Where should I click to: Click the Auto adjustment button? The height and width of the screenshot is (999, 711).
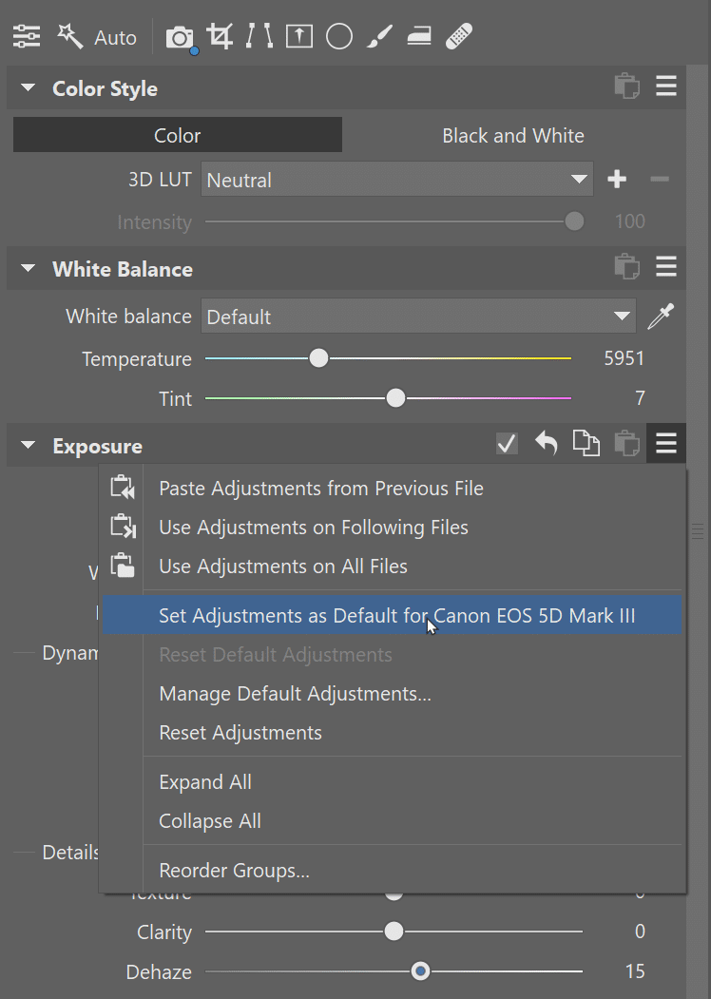click(115, 36)
